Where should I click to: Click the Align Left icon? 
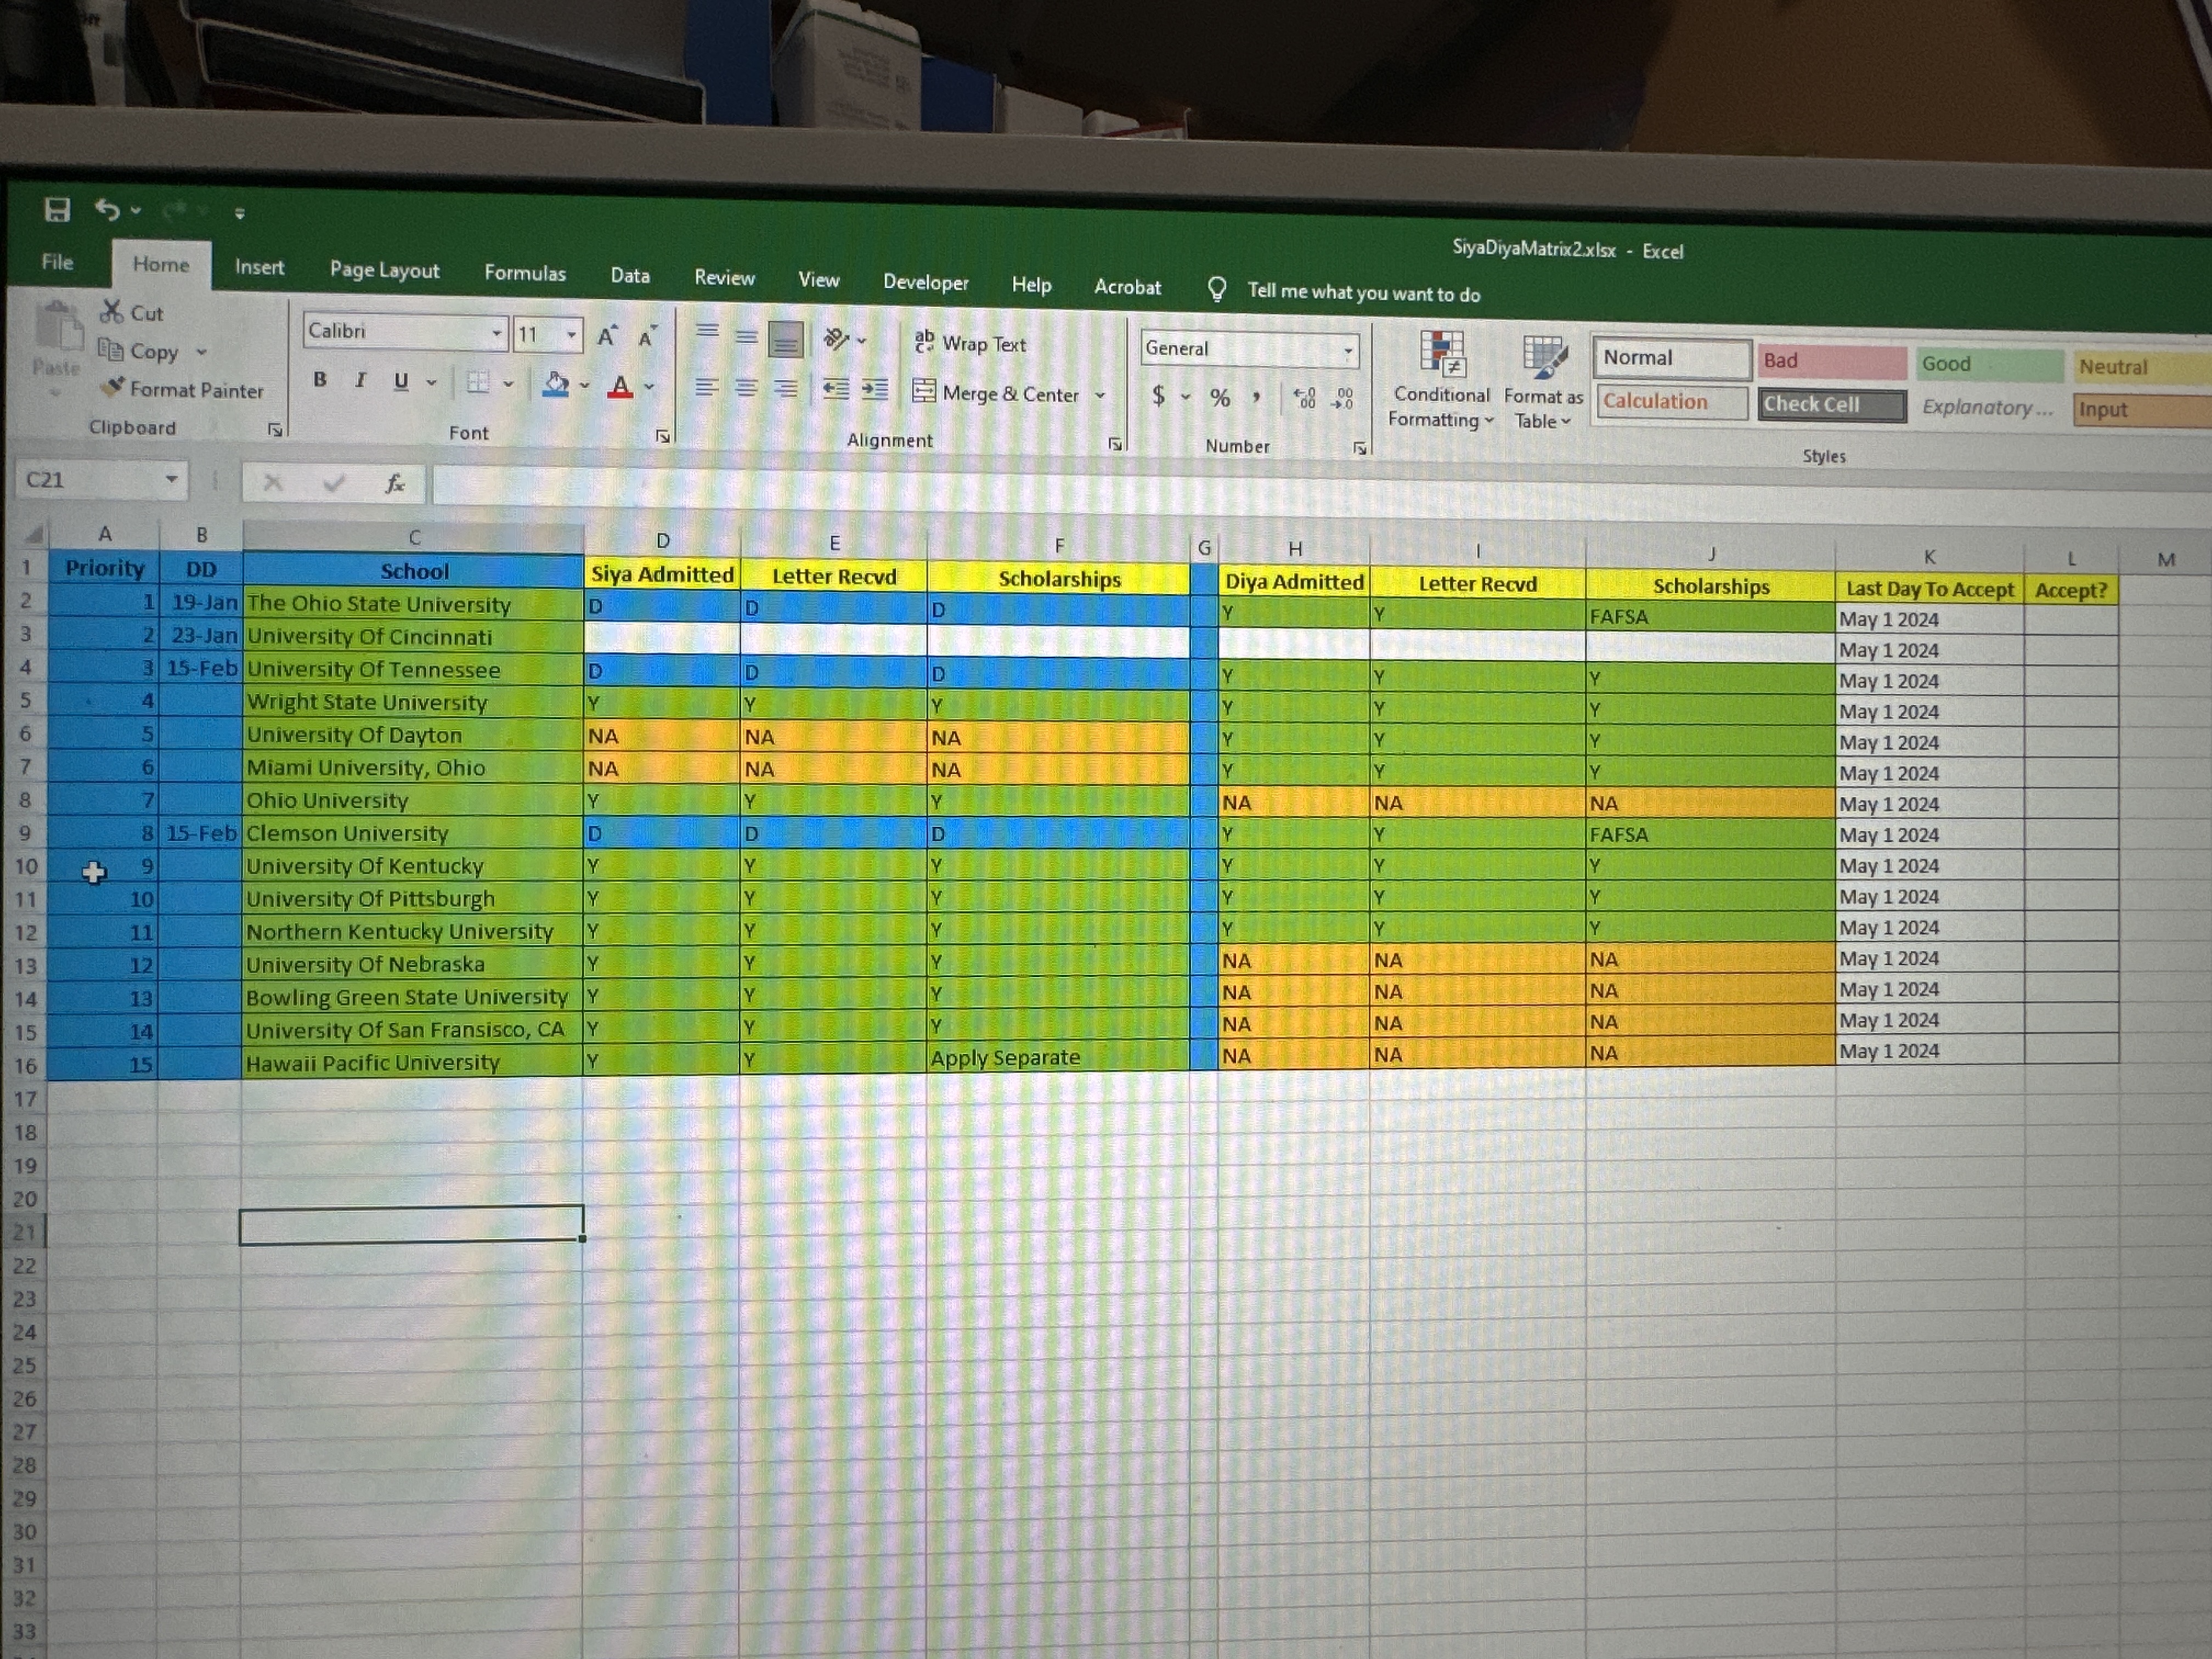click(x=707, y=387)
